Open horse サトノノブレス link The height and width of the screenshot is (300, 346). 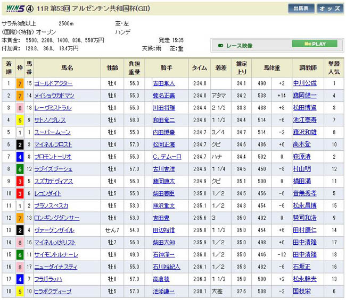[51, 120]
